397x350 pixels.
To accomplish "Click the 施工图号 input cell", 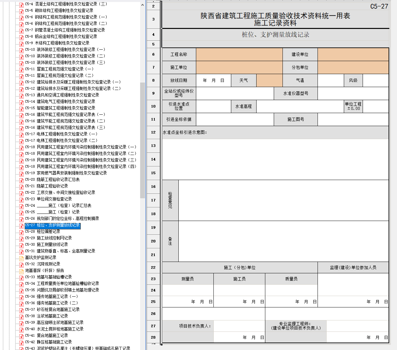I will coord(353,119).
